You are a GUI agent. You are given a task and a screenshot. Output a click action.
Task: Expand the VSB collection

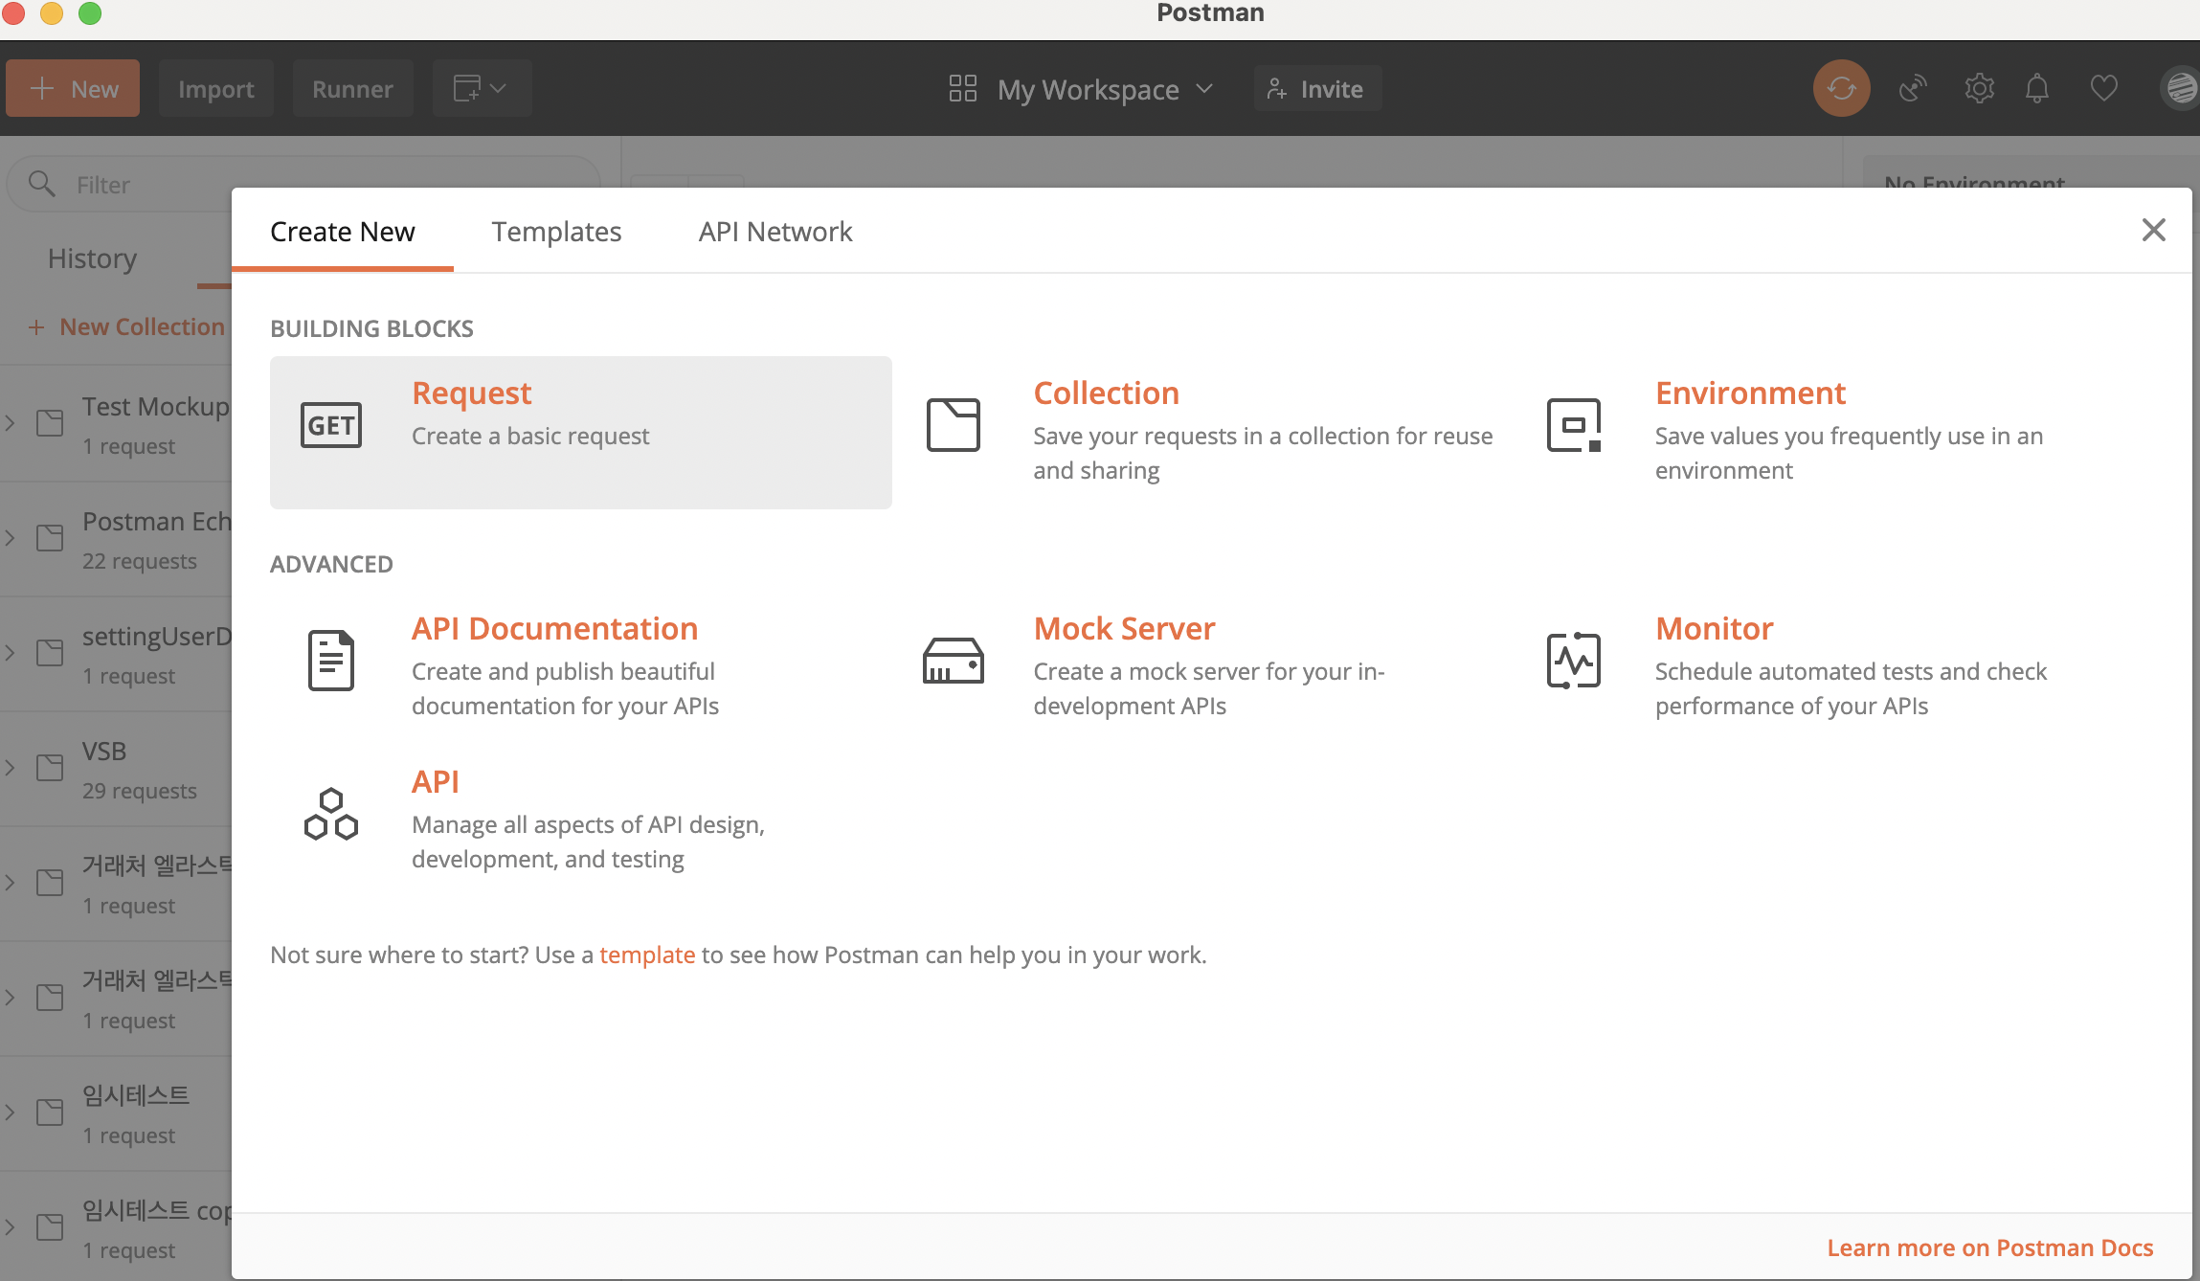11,768
